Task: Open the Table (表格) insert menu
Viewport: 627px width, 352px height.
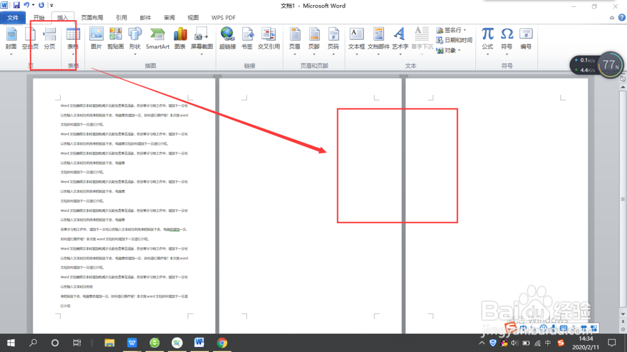Action: pos(73,39)
